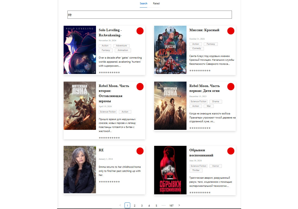Viewport: 298px width, 209px height.
Task: Jump to last page 167
Action: click(171, 205)
